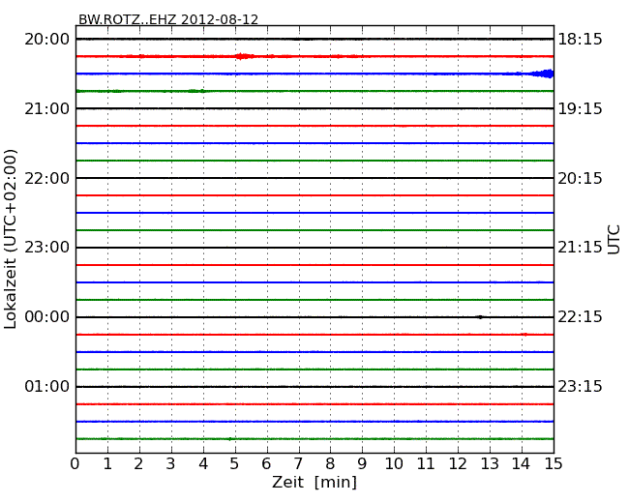Click the 20:15 UTC label
The width and height of the screenshot is (629, 503).
point(580,178)
